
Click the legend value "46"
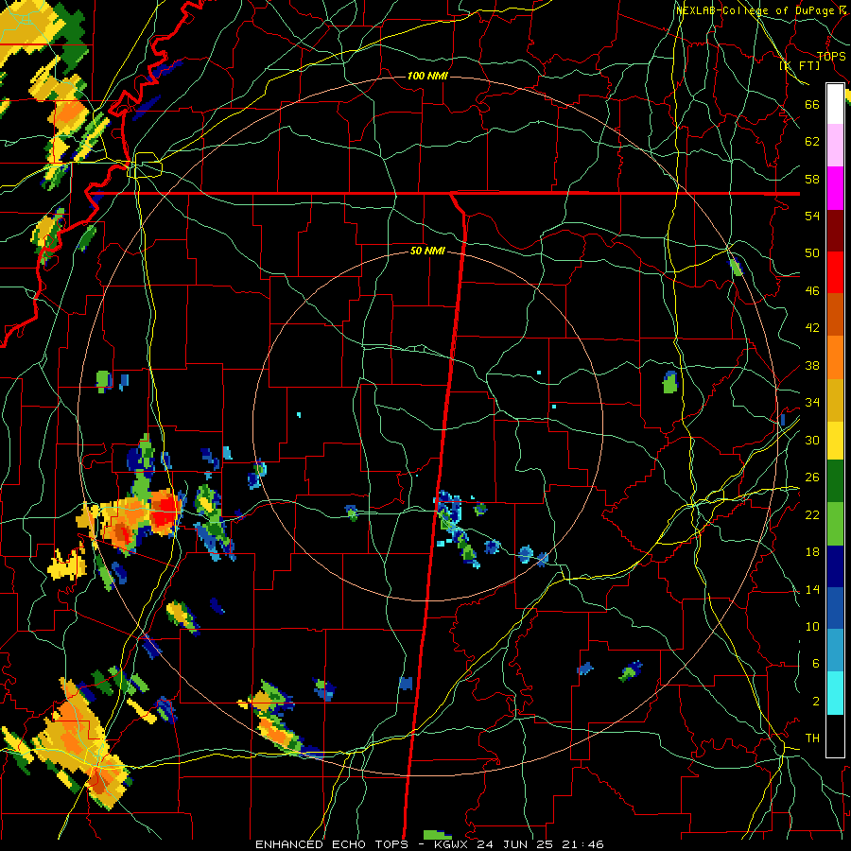coord(812,291)
